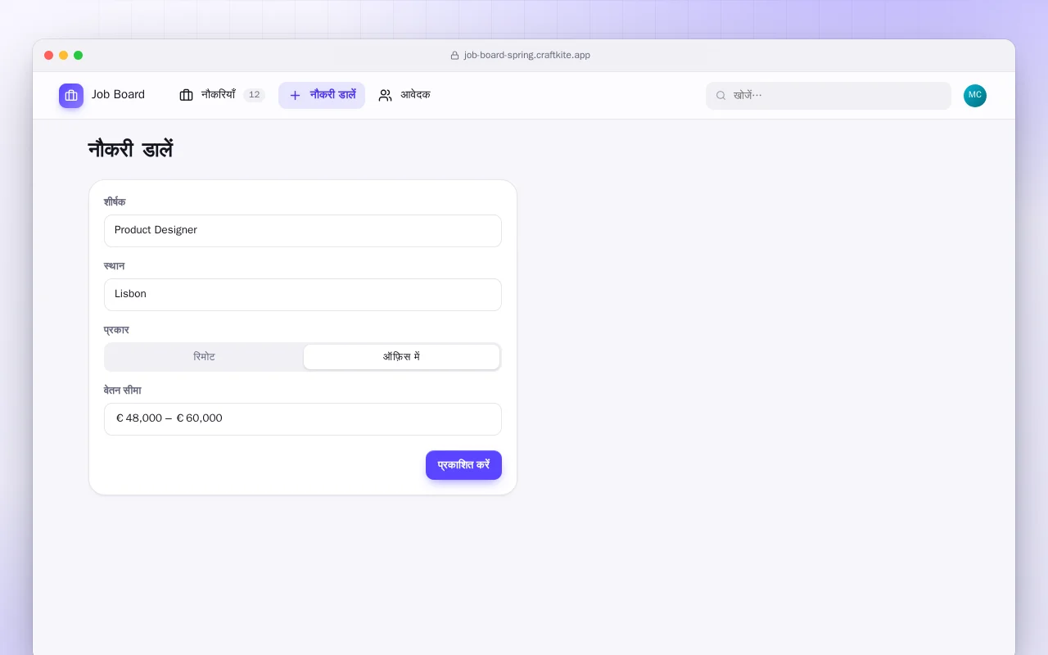Click the 12 count badge on नौकरियाँ
Screen dimensions: 1048x655
254,95
